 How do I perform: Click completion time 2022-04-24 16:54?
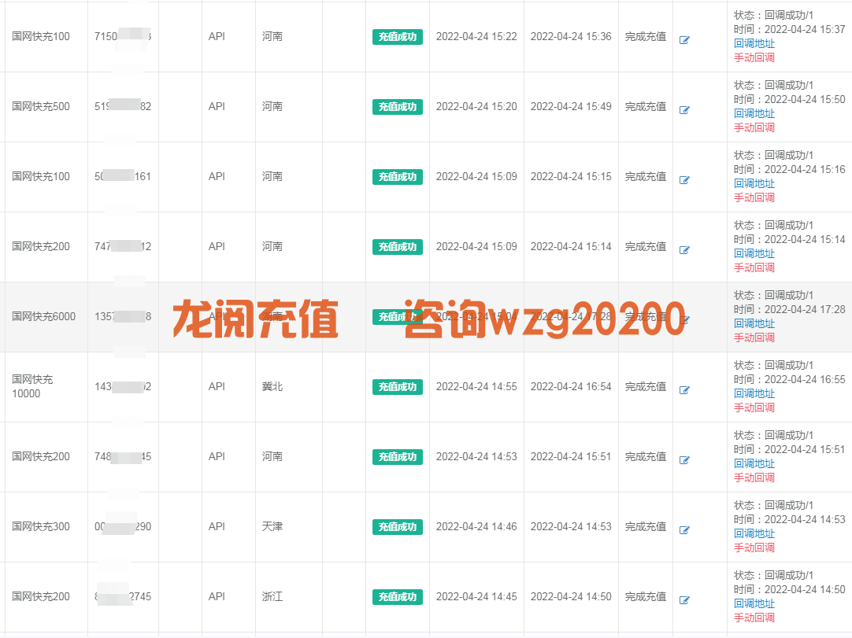click(571, 386)
